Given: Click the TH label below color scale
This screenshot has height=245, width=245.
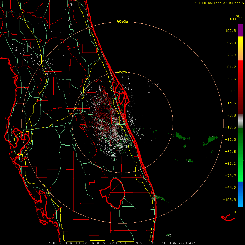Looking at the screenshot, I should 234,212.
